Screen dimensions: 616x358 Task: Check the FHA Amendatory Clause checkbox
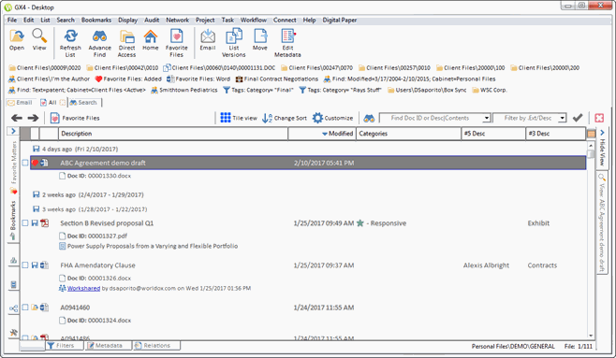[25, 265]
